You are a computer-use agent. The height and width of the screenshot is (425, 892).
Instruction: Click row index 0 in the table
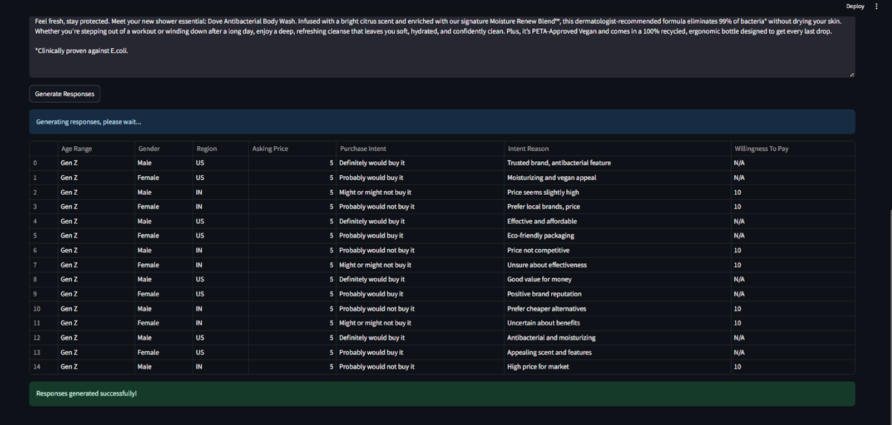tap(43, 163)
